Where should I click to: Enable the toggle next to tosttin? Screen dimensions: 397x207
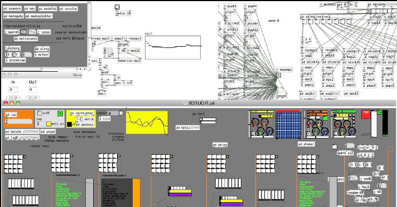tap(121, 113)
